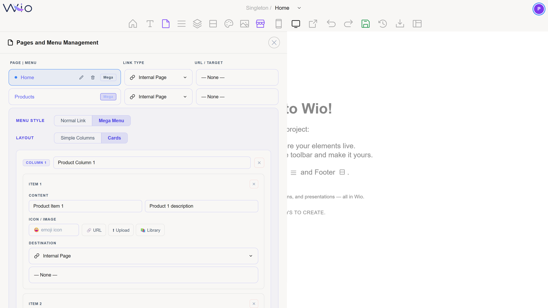
Task: Select Mega Menu style
Action: point(111,121)
